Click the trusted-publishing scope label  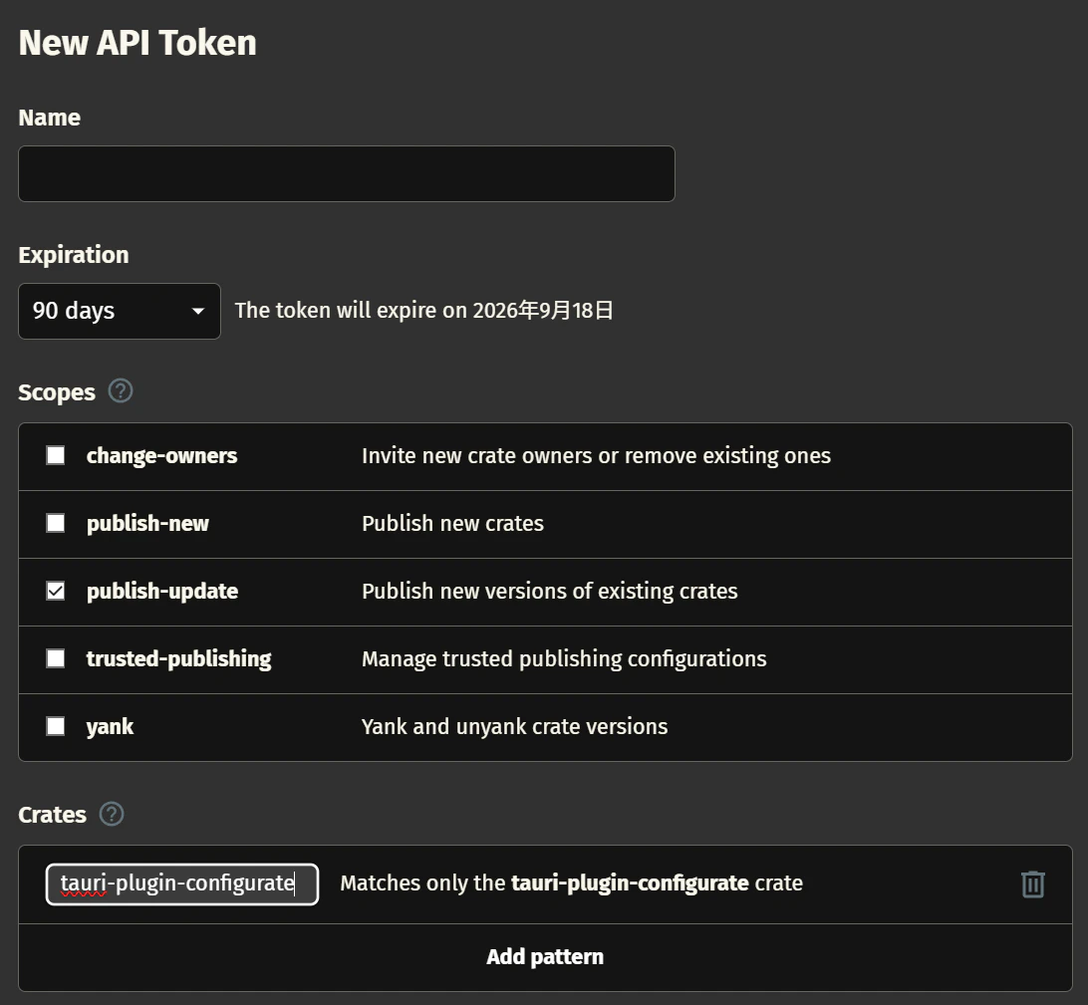coord(179,659)
